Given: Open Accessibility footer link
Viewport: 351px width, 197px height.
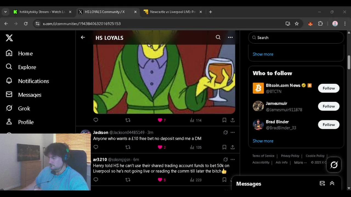Looking at the screenshot, I should [x=261, y=162].
